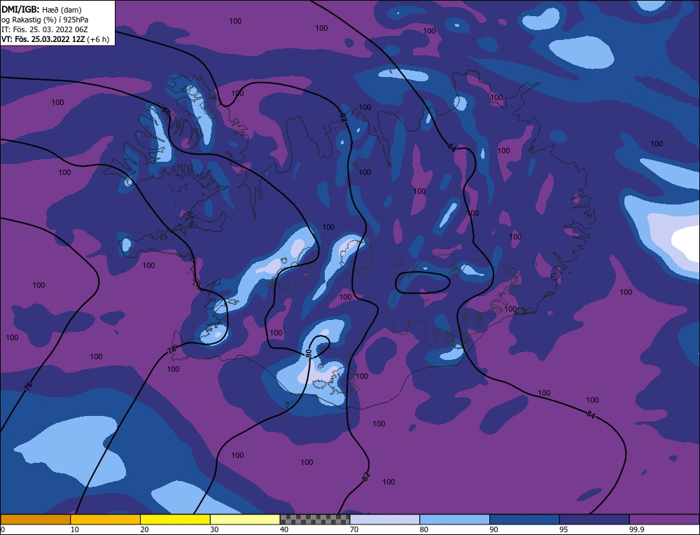
Task: Click the "0" legend tick label
Action: point(3,529)
